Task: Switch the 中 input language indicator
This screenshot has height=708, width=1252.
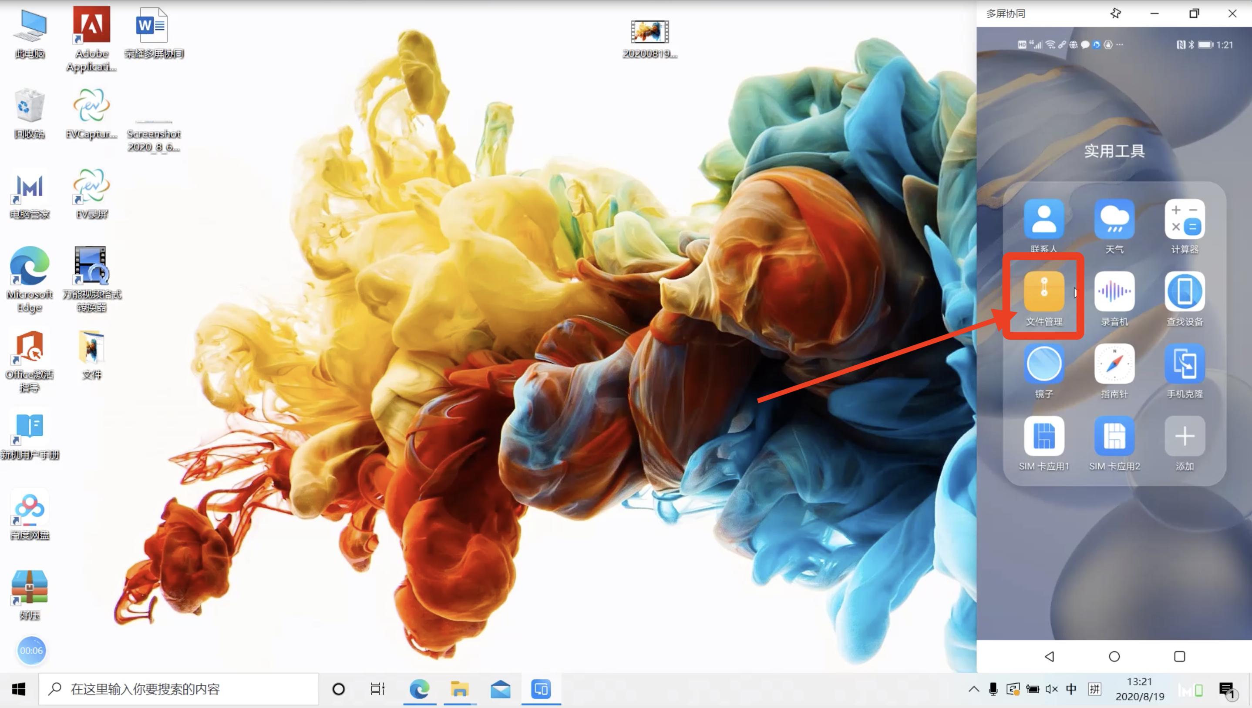Action: 1071,689
